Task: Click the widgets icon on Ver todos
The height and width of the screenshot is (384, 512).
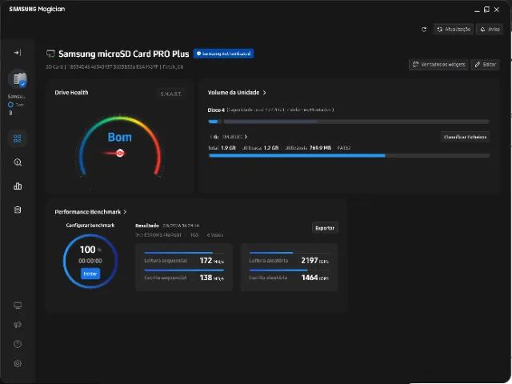Action: pos(415,64)
